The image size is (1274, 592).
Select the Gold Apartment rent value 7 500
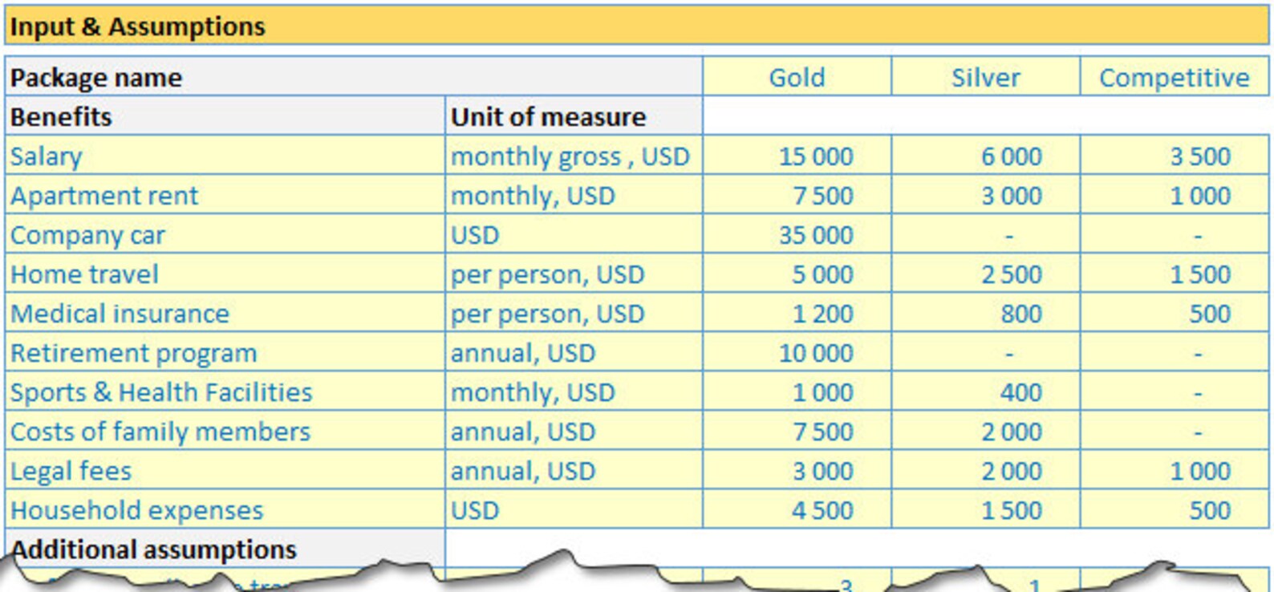pyautogui.click(x=797, y=195)
